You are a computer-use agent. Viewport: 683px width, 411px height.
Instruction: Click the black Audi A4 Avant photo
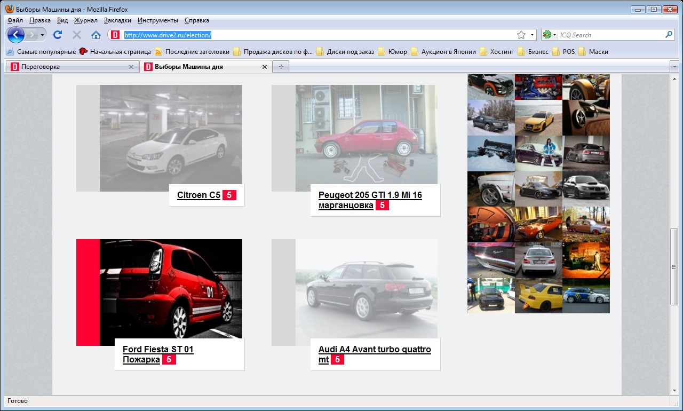click(x=366, y=289)
